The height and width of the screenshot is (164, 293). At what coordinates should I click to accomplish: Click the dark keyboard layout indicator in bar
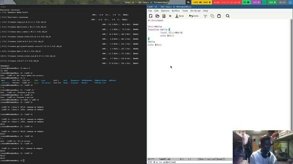pos(188,2)
